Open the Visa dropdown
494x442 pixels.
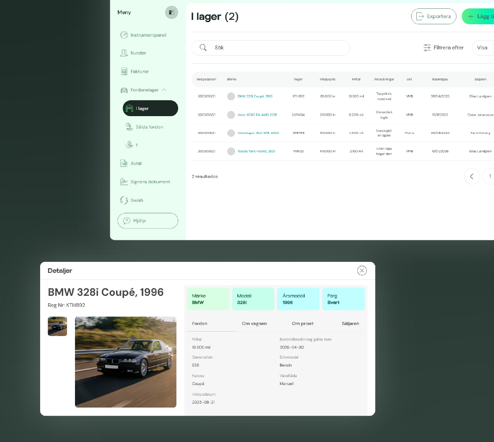[x=482, y=48]
